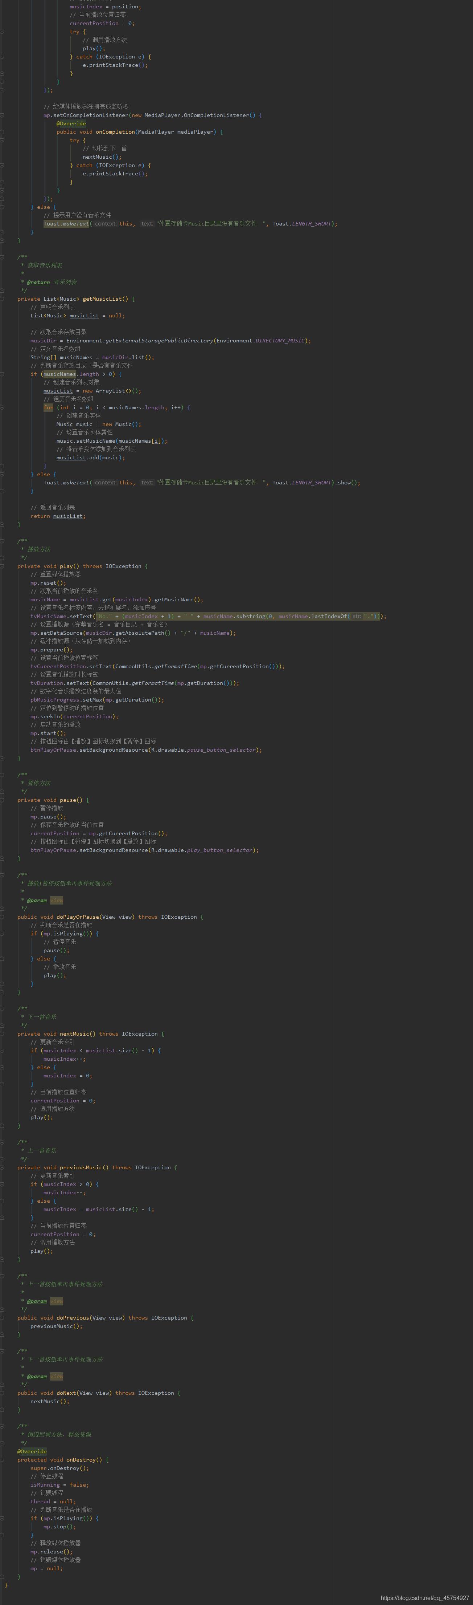Image resolution: width=473 pixels, height=1605 pixels.
Task: Click the mp.reset() call
Action: click(48, 583)
